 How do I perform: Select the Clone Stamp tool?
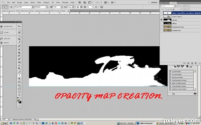(x=19, y=52)
